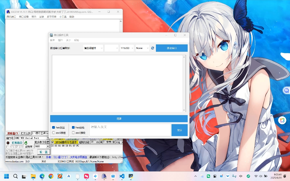Click the 连接串口 connect button

click(x=172, y=48)
